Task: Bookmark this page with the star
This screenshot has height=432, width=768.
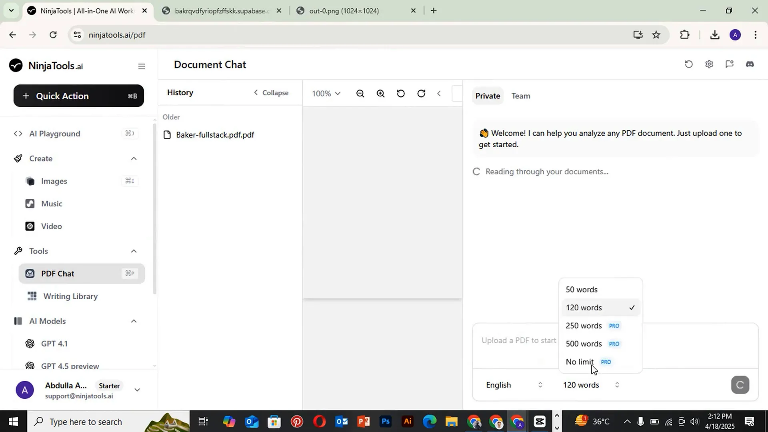Action: click(x=656, y=35)
